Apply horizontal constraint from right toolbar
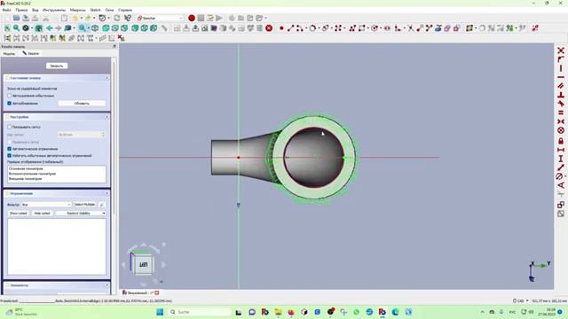The width and height of the screenshot is (568, 319). coord(561,77)
